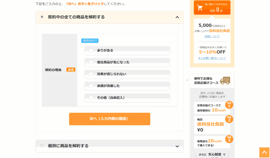Check the 余りがある checkbox
The image size is (270, 158).
(x=91, y=50)
